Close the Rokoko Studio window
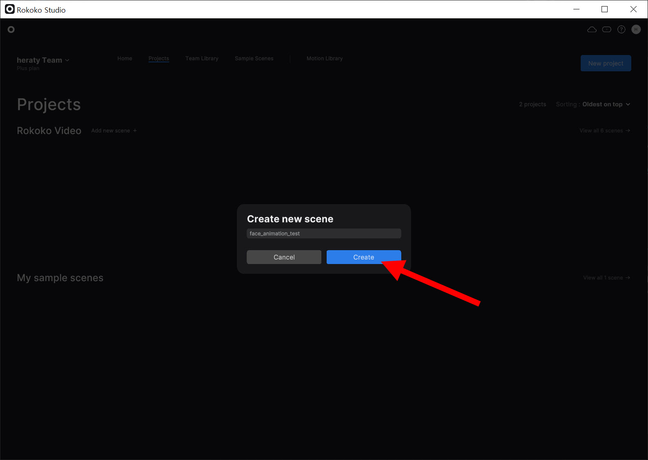This screenshot has width=648, height=460. (633, 9)
